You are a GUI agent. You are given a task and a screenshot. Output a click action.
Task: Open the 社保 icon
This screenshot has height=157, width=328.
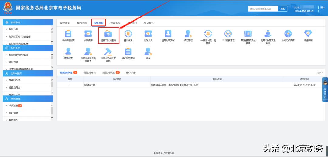[148, 52]
